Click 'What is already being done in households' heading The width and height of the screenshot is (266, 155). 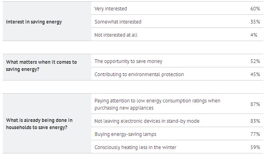pos(39,124)
